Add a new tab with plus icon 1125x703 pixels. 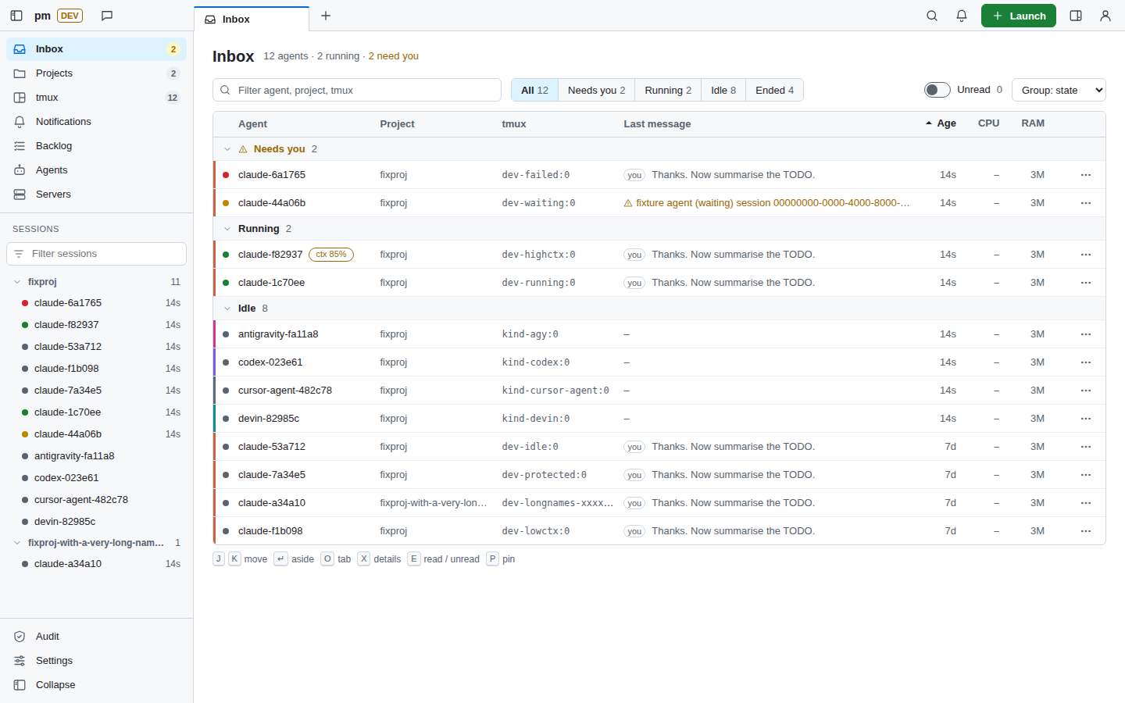326,16
